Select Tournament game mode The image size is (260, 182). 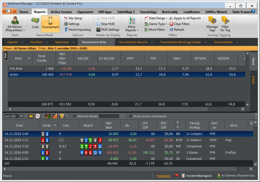point(50,24)
